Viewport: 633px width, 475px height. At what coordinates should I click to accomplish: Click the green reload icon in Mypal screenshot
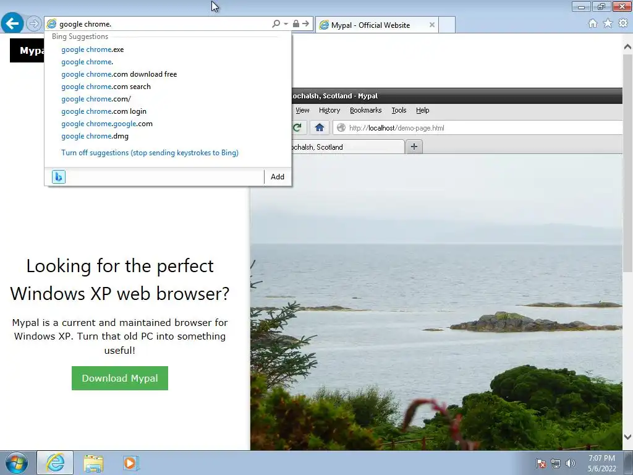(297, 127)
